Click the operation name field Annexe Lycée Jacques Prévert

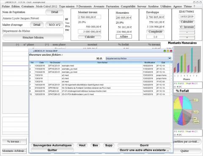(x=33, y=18)
